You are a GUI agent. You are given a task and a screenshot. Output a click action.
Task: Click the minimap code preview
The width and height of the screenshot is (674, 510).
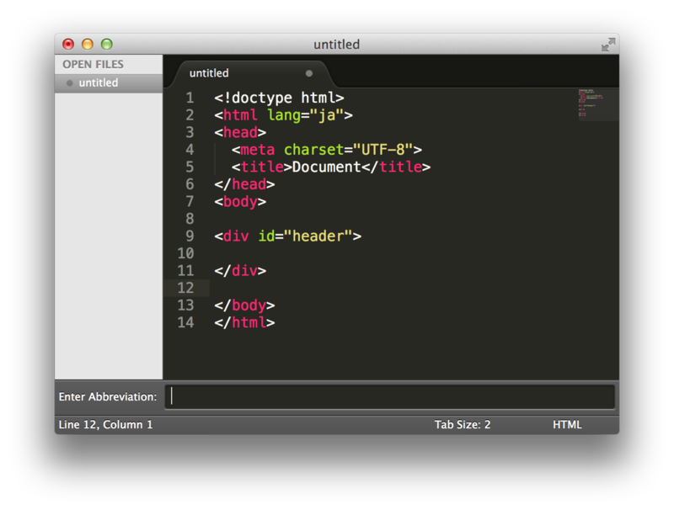pyautogui.click(x=598, y=104)
